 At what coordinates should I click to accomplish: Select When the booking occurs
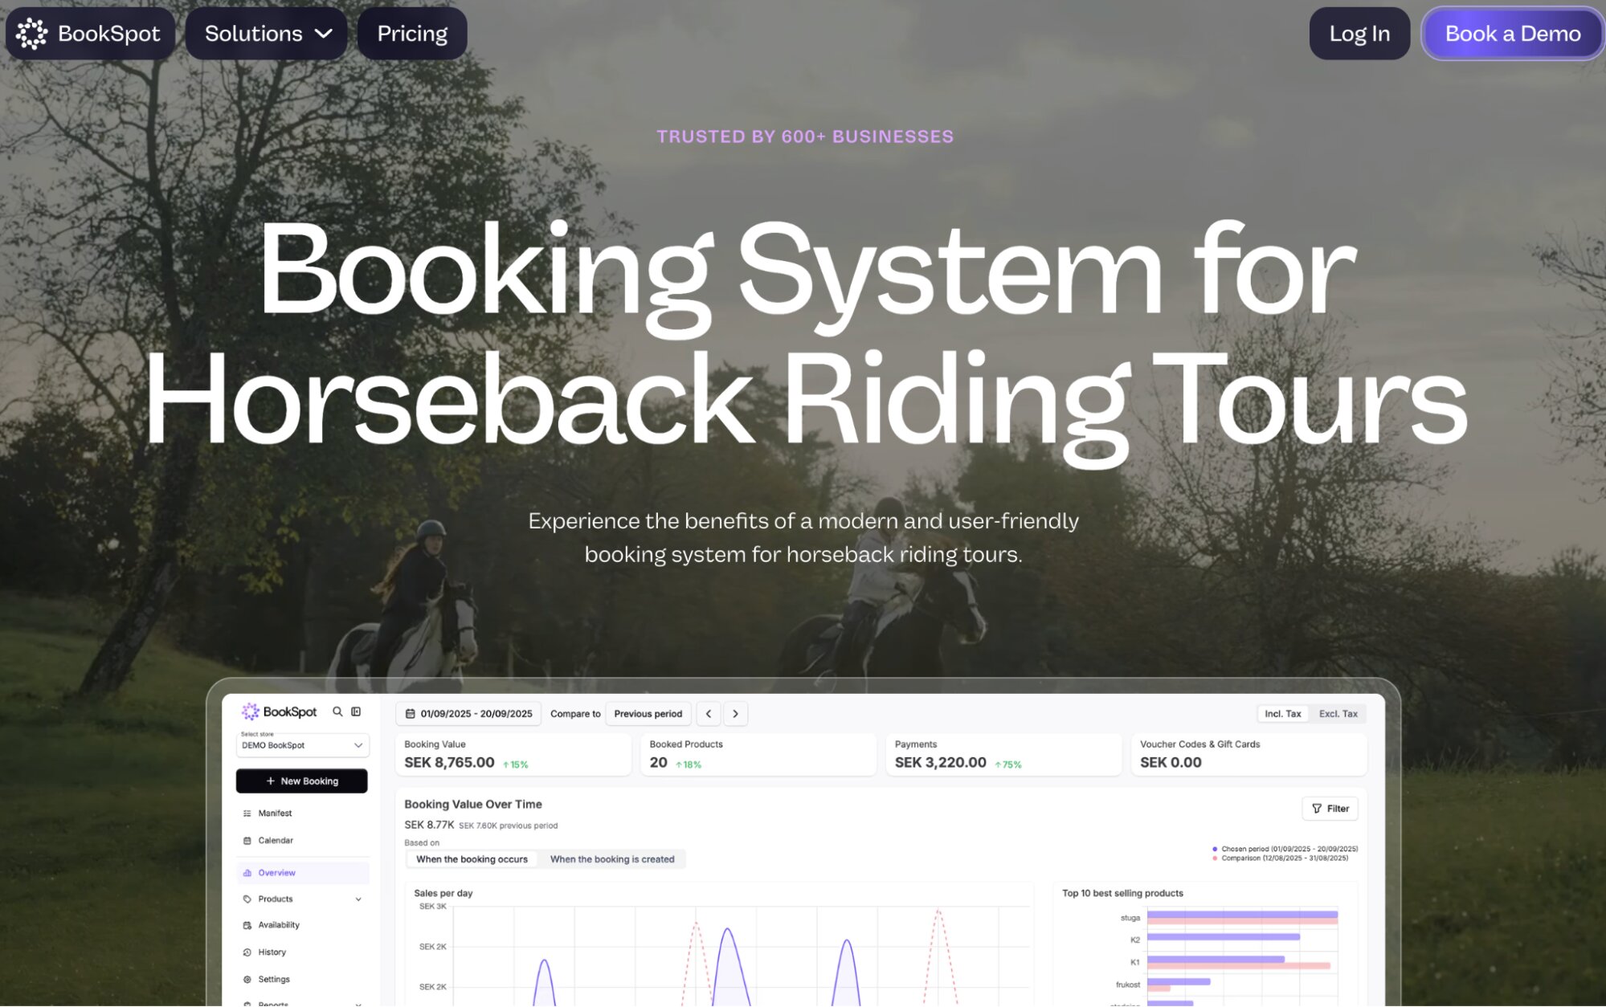point(472,859)
